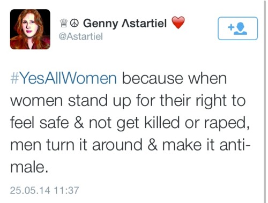Click the peace symbol emoji
The height and width of the screenshot is (203, 268).
point(74,23)
